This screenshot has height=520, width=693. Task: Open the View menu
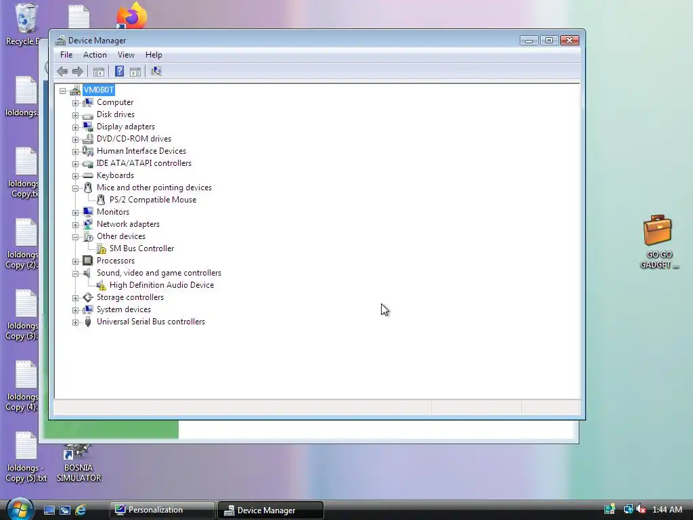coord(126,55)
